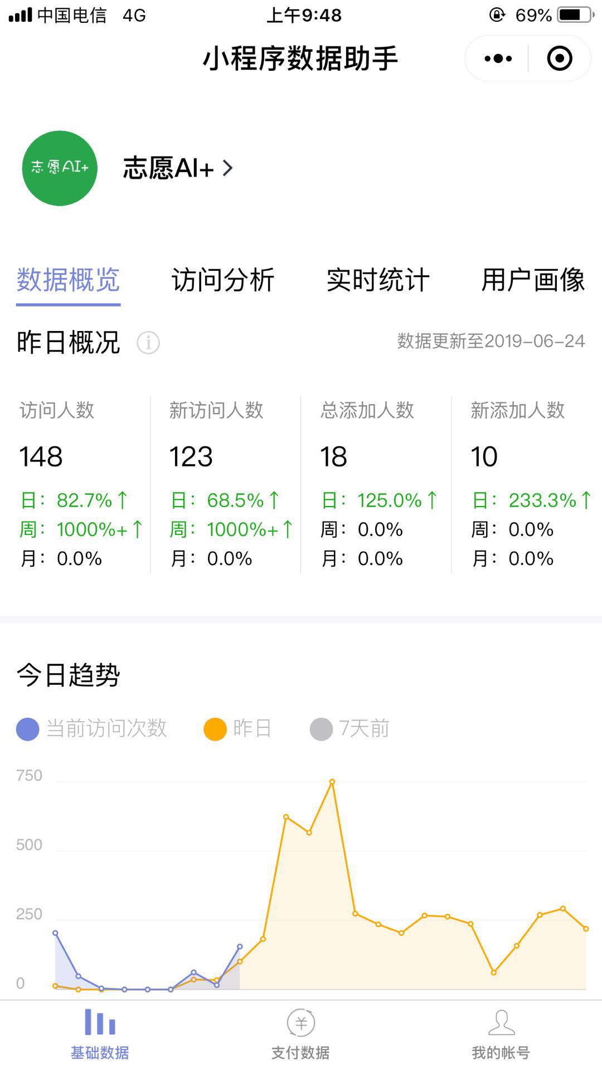Click the info icon beside 昨日概况
Viewport: 602px width, 1070px height.
[x=148, y=343]
